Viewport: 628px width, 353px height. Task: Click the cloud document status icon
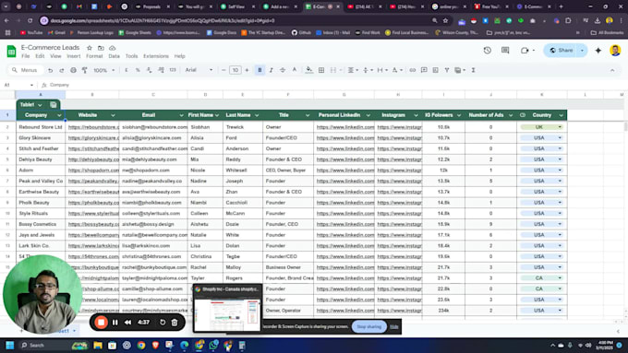(x=112, y=48)
